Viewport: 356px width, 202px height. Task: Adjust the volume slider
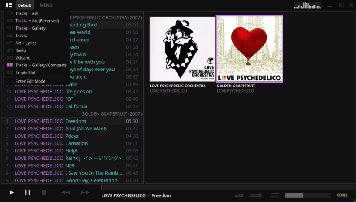[308, 195]
